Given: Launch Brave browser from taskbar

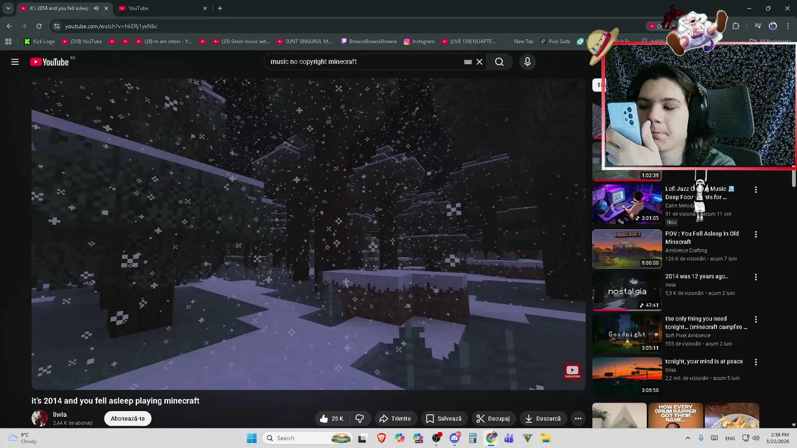Looking at the screenshot, I should (381, 438).
